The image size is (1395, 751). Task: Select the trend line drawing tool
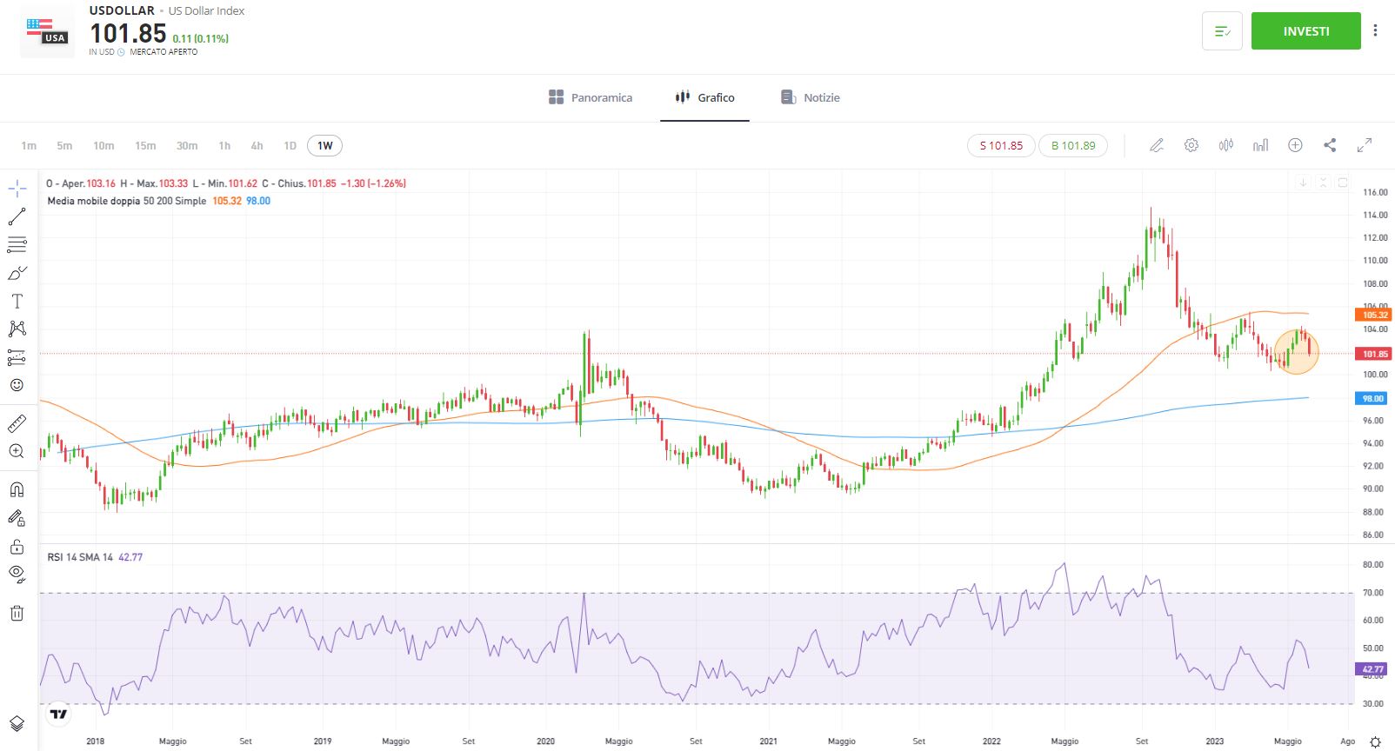pyautogui.click(x=17, y=216)
